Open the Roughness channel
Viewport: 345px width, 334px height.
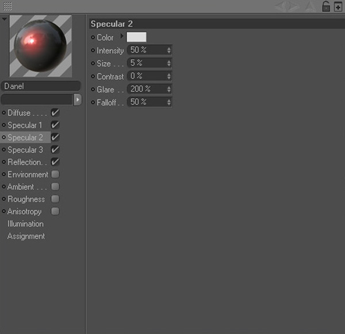[x=26, y=199]
